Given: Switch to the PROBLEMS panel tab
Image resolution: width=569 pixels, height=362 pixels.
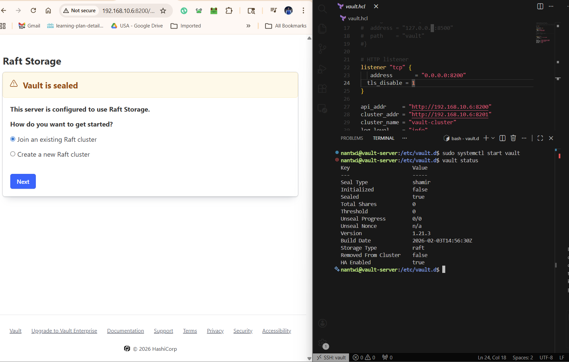Looking at the screenshot, I should click(x=352, y=138).
